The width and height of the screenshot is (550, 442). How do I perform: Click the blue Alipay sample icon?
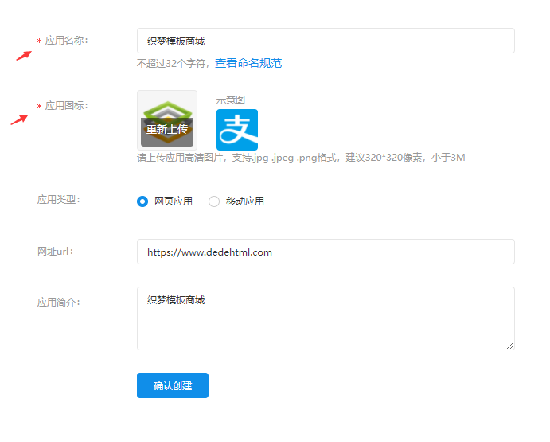click(236, 130)
